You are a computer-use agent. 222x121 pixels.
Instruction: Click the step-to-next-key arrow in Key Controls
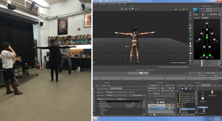170,88
